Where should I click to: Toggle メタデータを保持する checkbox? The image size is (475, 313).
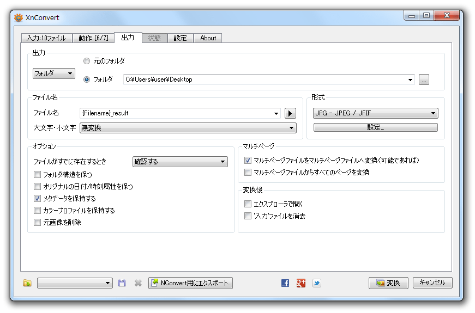click(37, 198)
